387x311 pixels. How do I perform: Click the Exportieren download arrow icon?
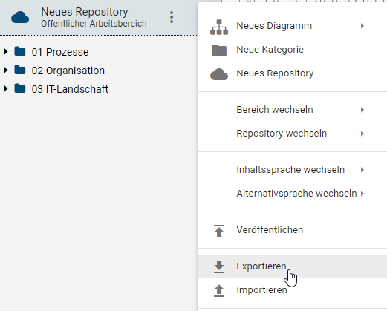219,266
